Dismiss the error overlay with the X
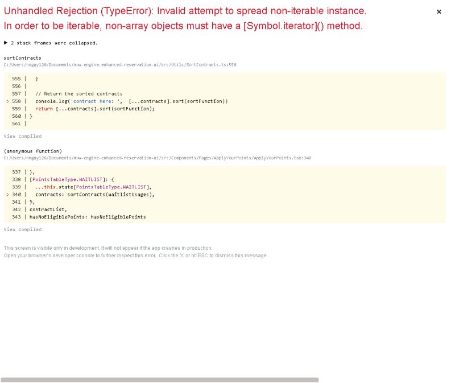 tap(439, 11)
